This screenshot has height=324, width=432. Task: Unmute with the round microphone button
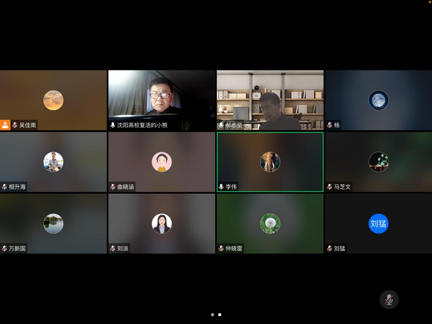(x=389, y=300)
